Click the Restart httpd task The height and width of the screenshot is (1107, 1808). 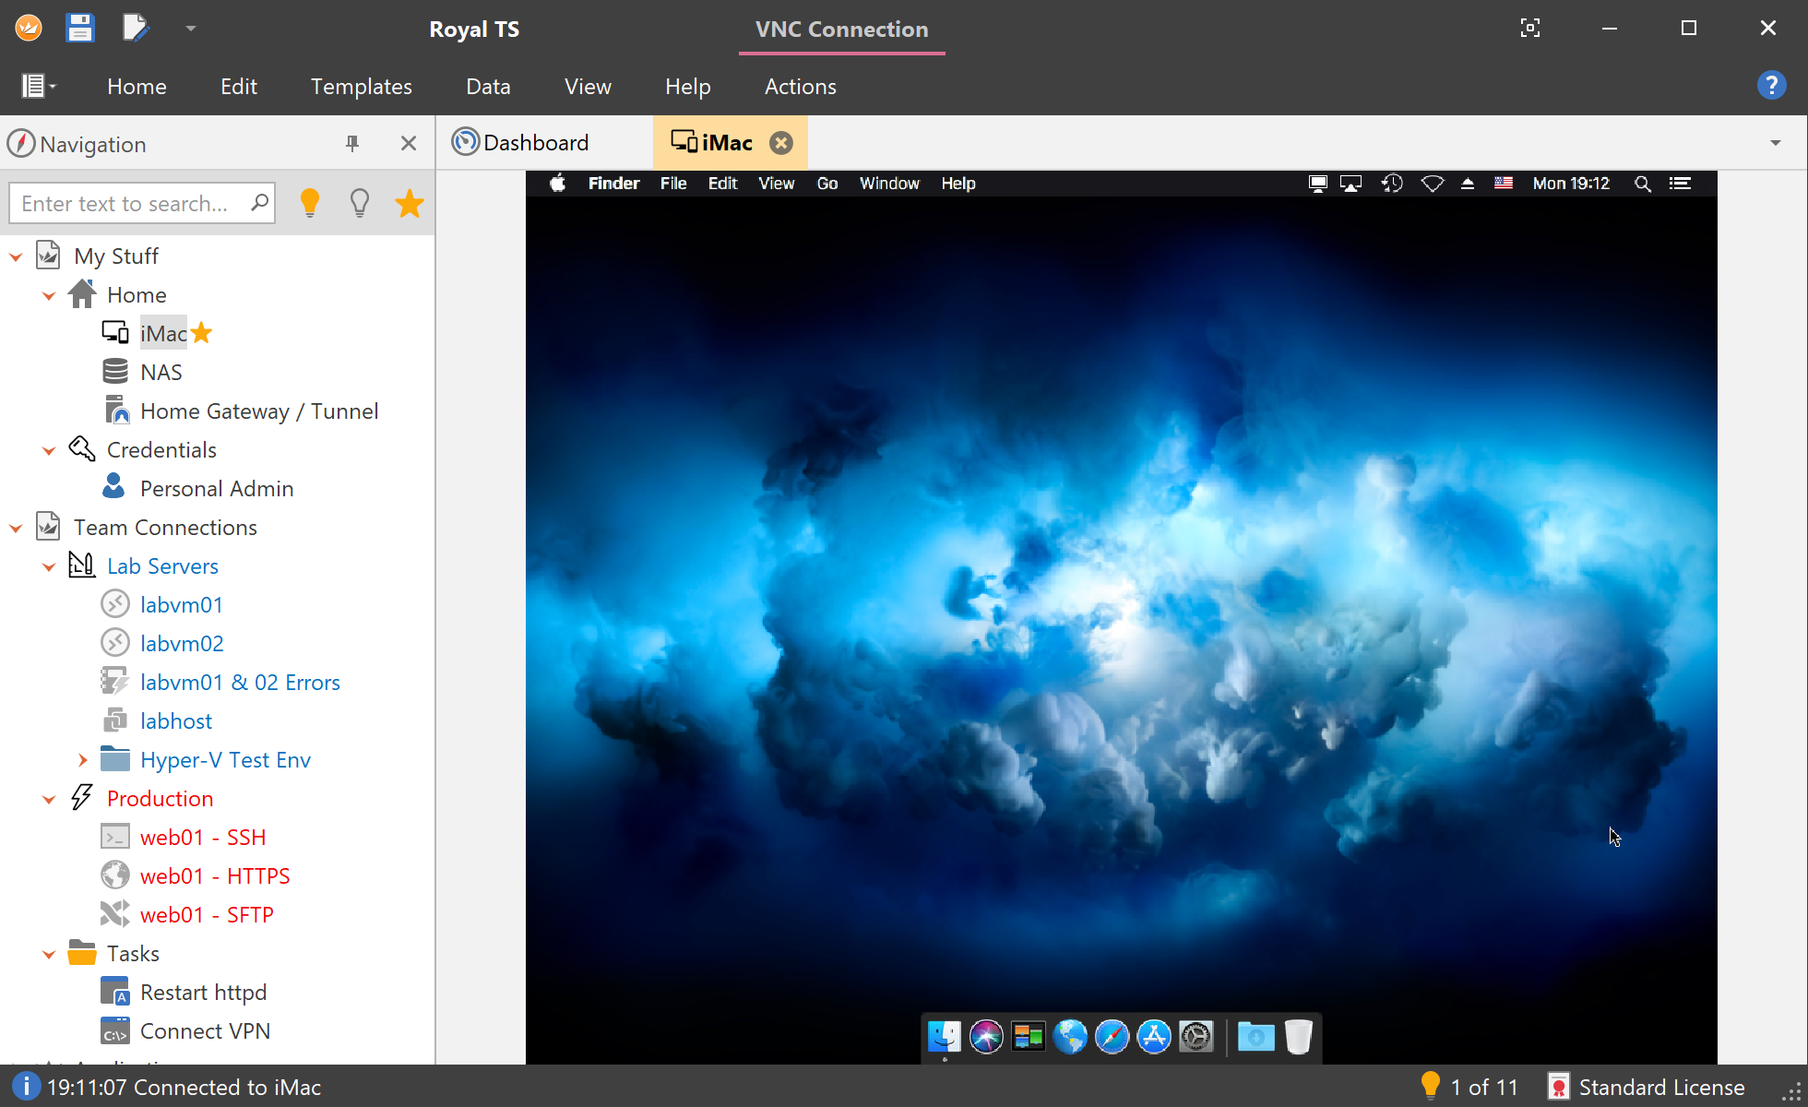203,993
